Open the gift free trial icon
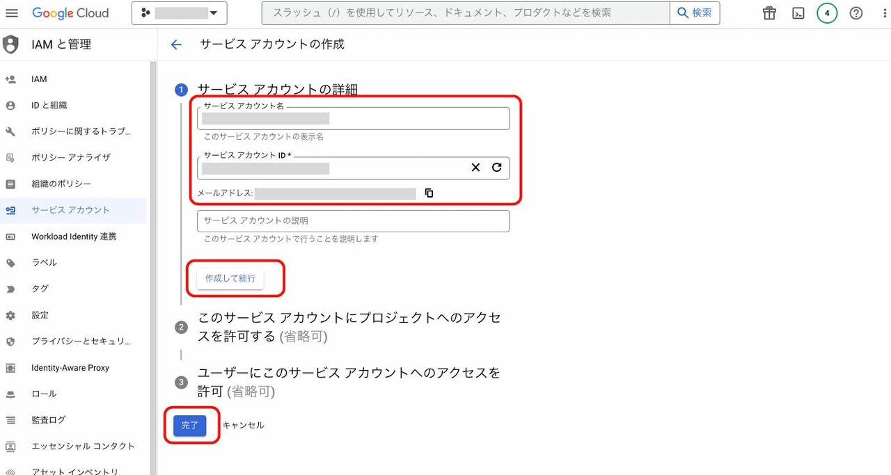The height and width of the screenshot is (475, 891). coord(769,13)
